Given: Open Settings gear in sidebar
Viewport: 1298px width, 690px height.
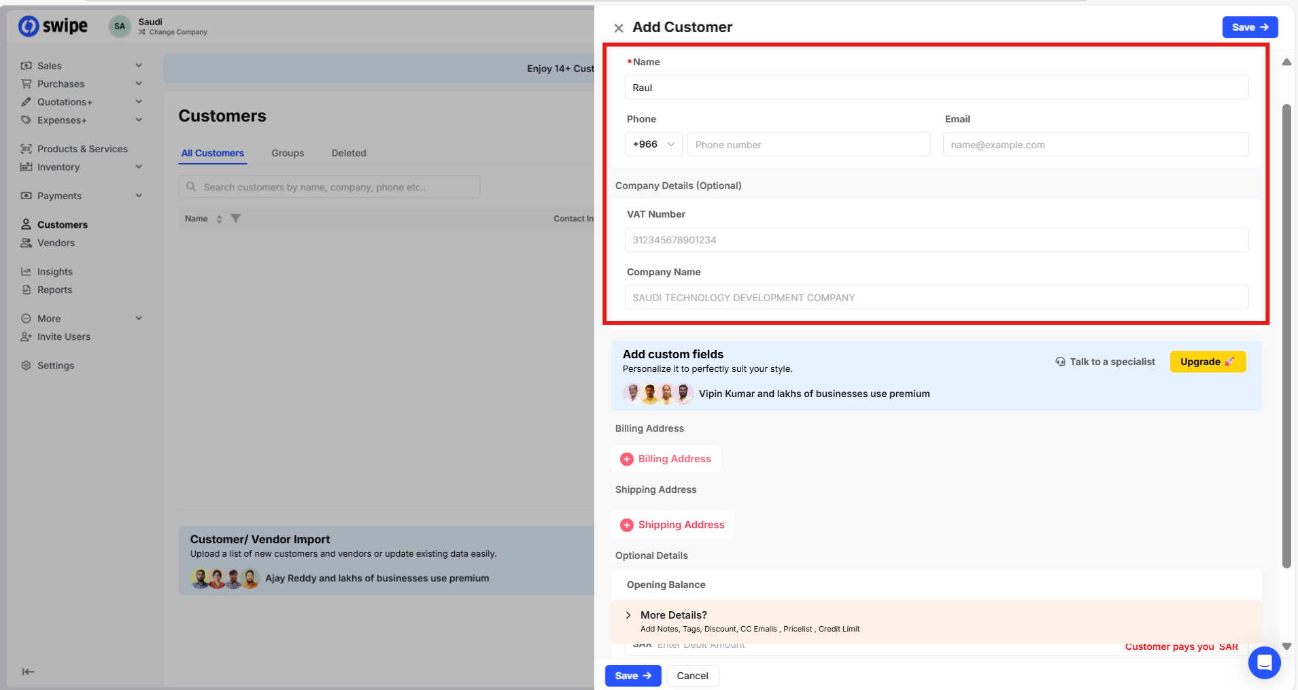Looking at the screenshot, I should coord(27,365).
